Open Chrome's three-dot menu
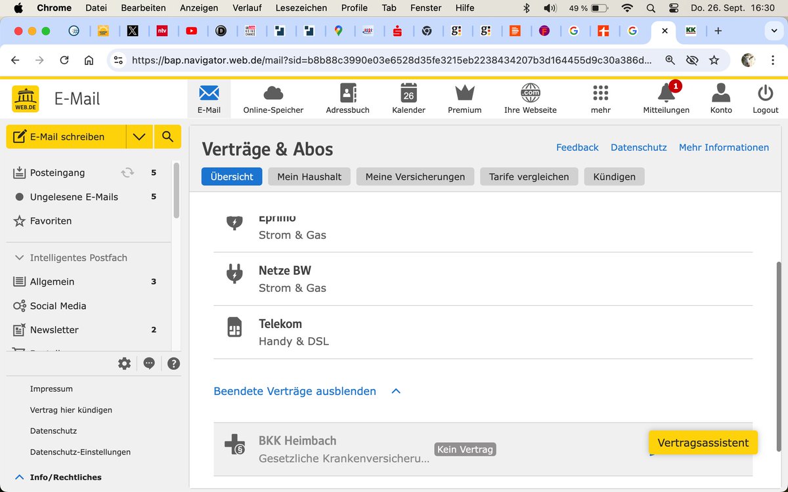Screen dimensions: 788x492 [772, 60]
